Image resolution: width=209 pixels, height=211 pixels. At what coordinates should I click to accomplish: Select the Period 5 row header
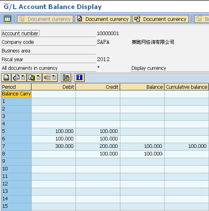(16, 131)
